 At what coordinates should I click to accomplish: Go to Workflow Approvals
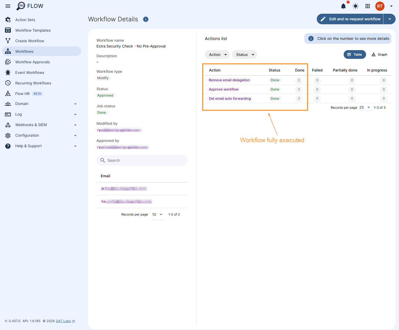click(32, 62)
